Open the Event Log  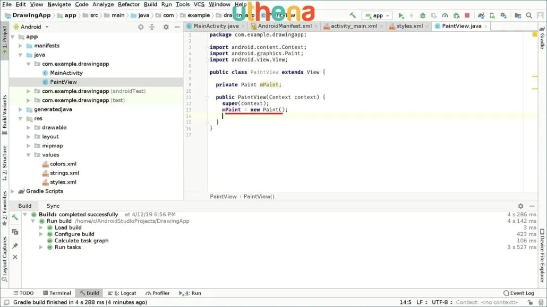pyautogui.click(x=518, y=293)
